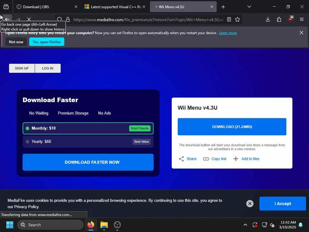309x232 pixels.
Task: Click DOWNLOAD (21.24MB) button
Action: click(x=232, y=127)
